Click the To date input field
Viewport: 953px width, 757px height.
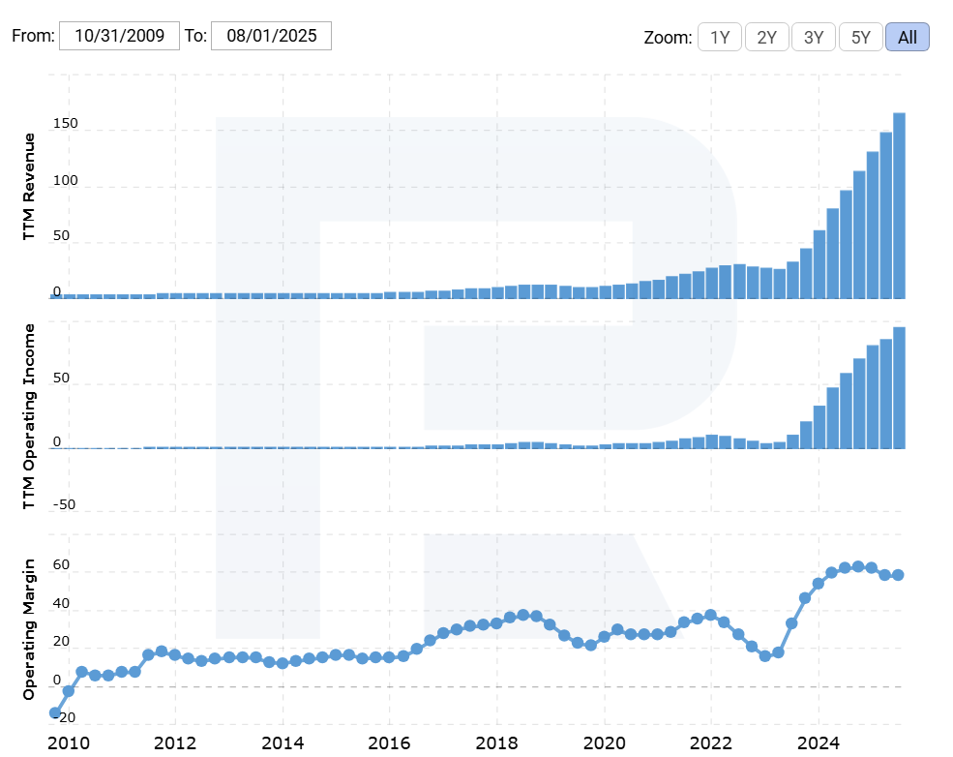[271, 37]
